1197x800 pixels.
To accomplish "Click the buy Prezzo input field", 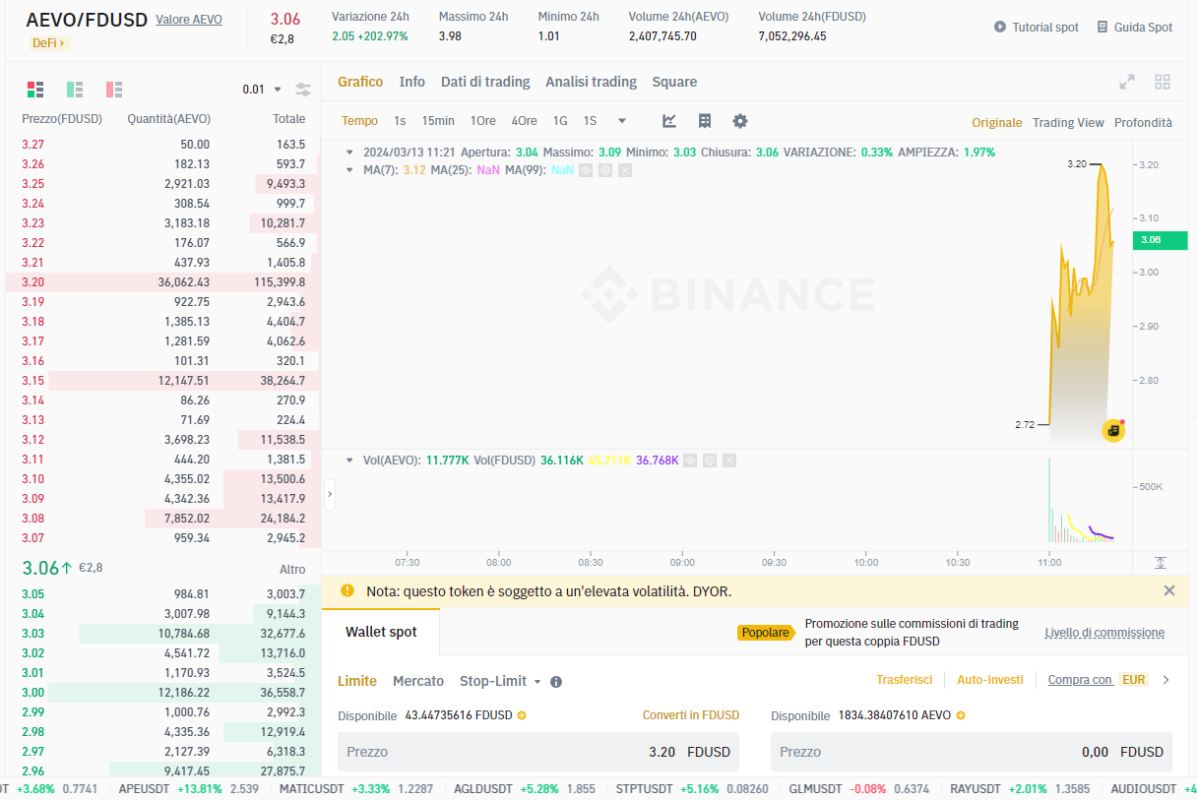I will [x=538, y=752].
